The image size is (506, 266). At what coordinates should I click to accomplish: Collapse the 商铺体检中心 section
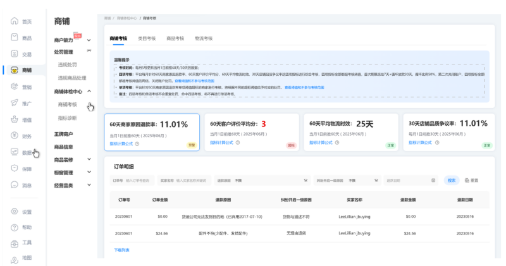coord(89,92)
